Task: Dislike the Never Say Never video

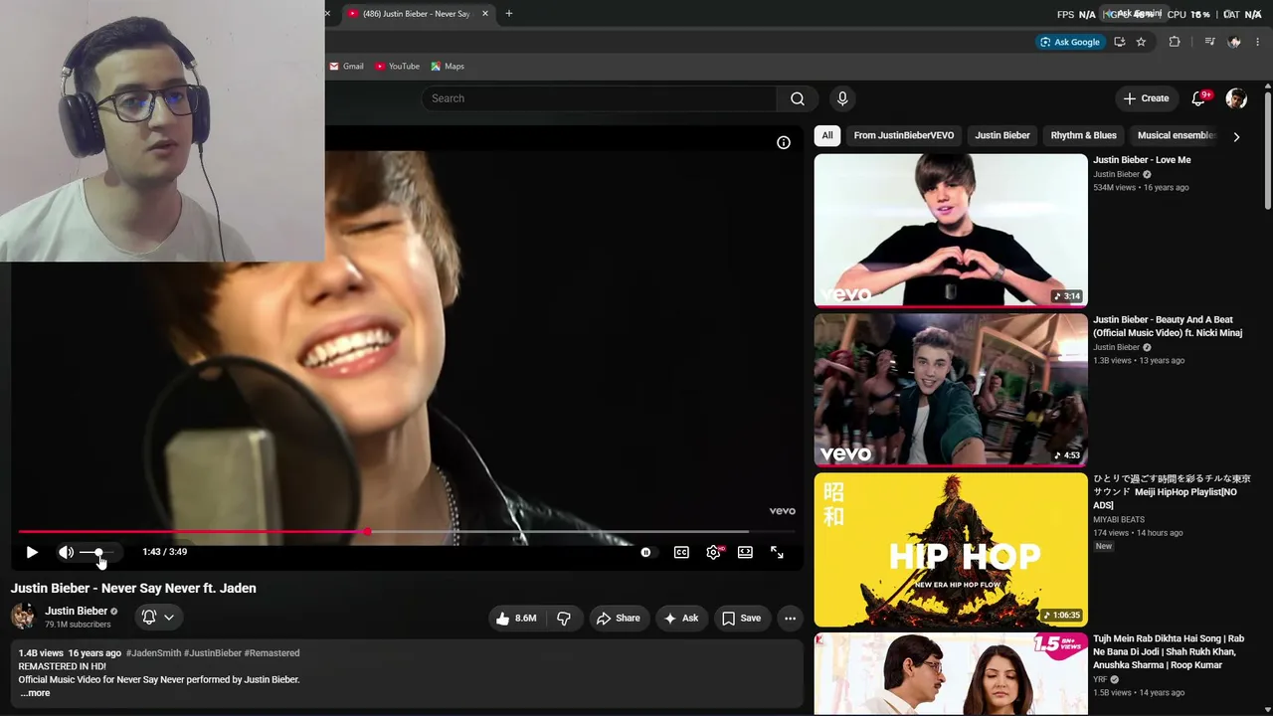Action: (564, 618)
